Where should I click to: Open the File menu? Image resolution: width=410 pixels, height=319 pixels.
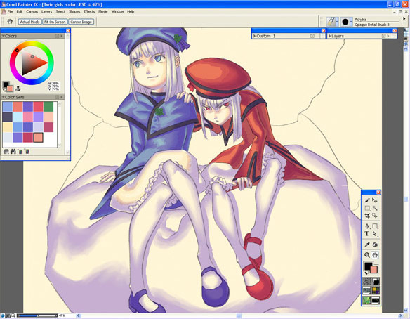10,11
